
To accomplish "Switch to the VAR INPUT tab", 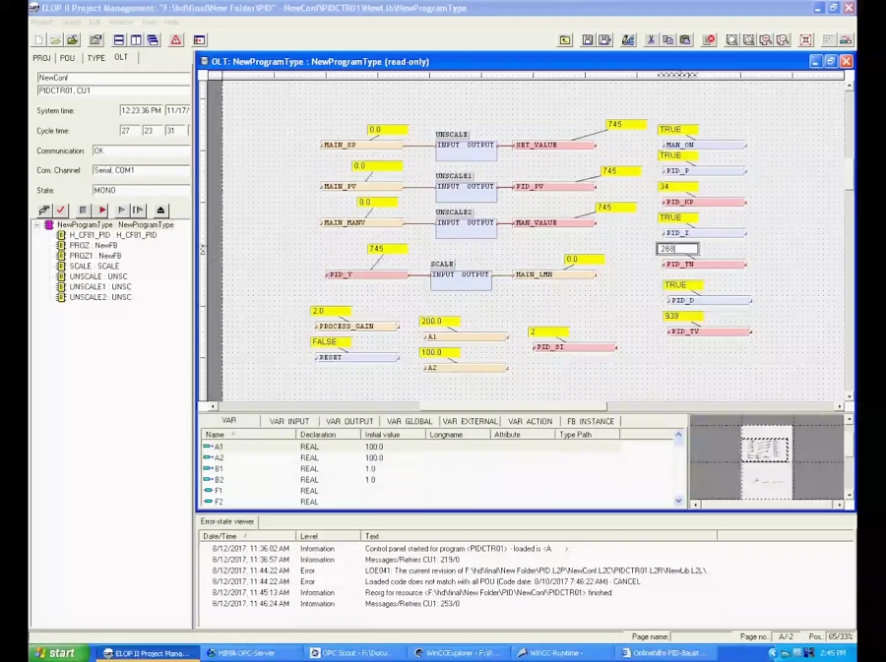I will (289, 421).
